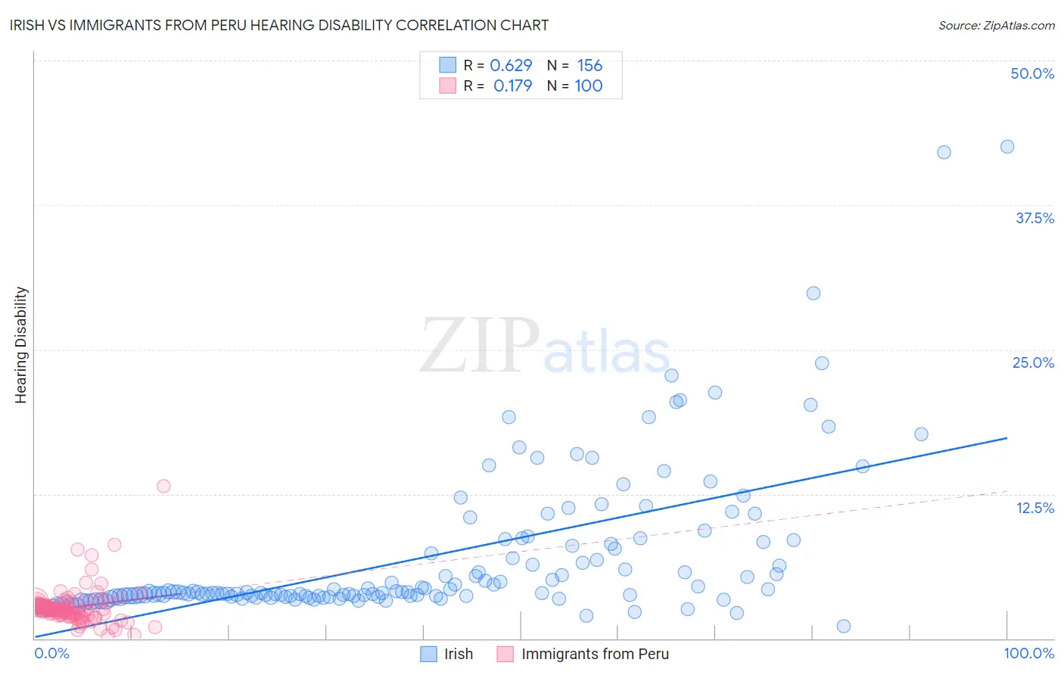The width and height of the screenshot is (1064, 675).
Task: Click the blue swatch beside R = 0.629
Action: pyautogui.click(x=448, y=65)
